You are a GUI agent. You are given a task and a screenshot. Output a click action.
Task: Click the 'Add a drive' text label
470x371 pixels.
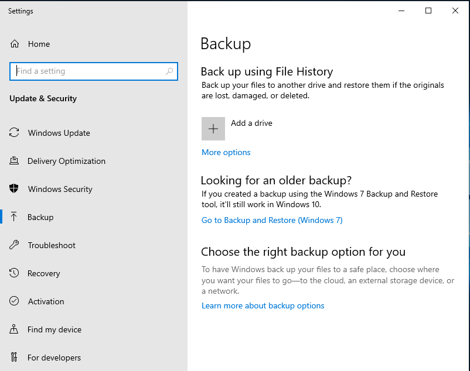[x=251, y=123]
